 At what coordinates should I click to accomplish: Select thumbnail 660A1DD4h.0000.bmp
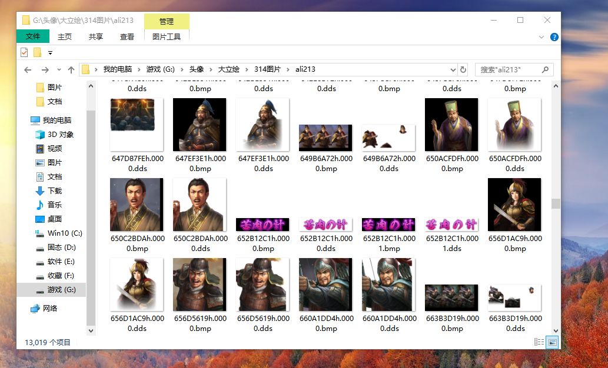325,285
